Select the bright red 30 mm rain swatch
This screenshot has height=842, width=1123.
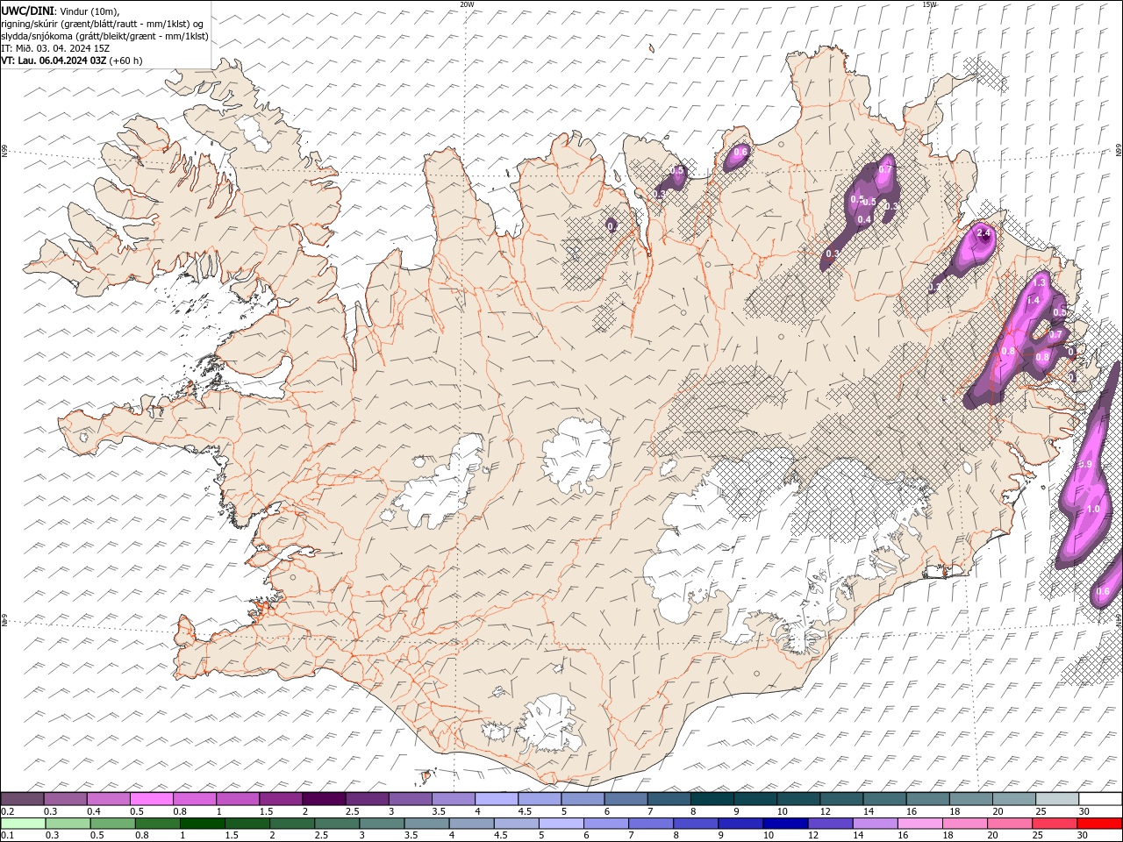[x=1098, y=823]
